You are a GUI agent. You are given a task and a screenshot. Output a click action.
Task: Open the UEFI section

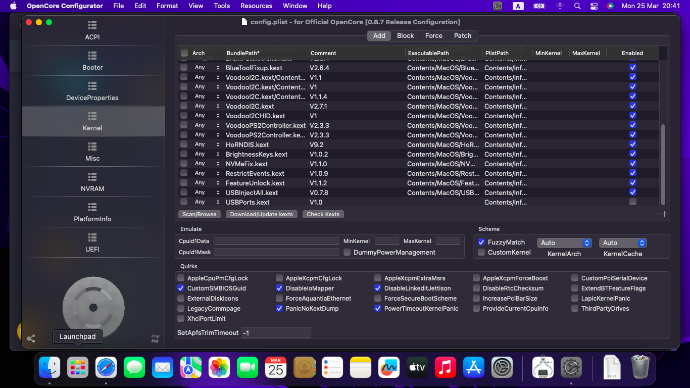click(x=92, y=243)
